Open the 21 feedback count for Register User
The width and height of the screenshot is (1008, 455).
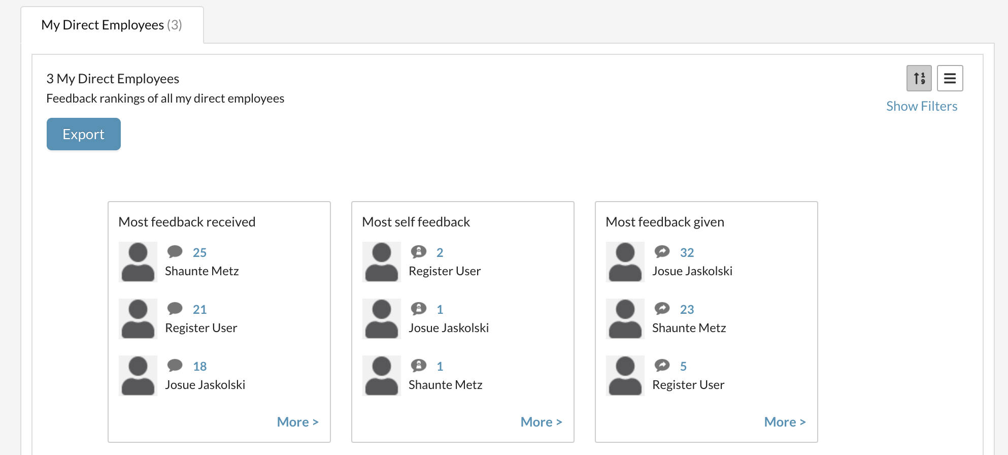point(199,309)
